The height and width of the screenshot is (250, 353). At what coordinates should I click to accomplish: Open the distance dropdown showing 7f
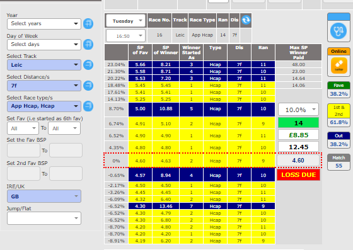point(44,86)
